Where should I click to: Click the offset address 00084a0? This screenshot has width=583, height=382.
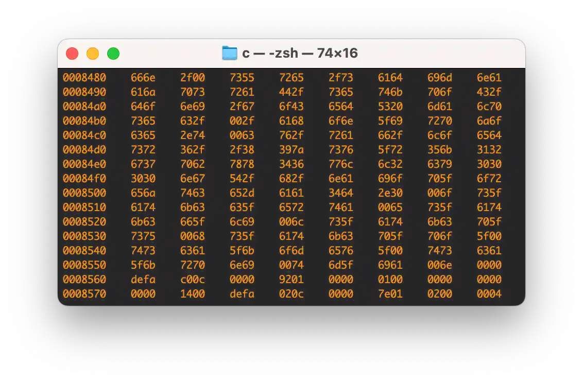pos(84,107)
